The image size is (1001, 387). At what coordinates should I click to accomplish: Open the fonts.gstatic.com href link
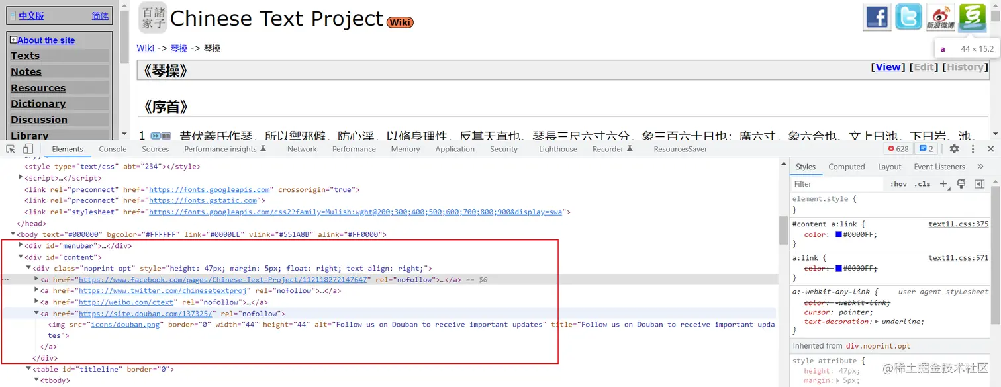tap(203, 200)
